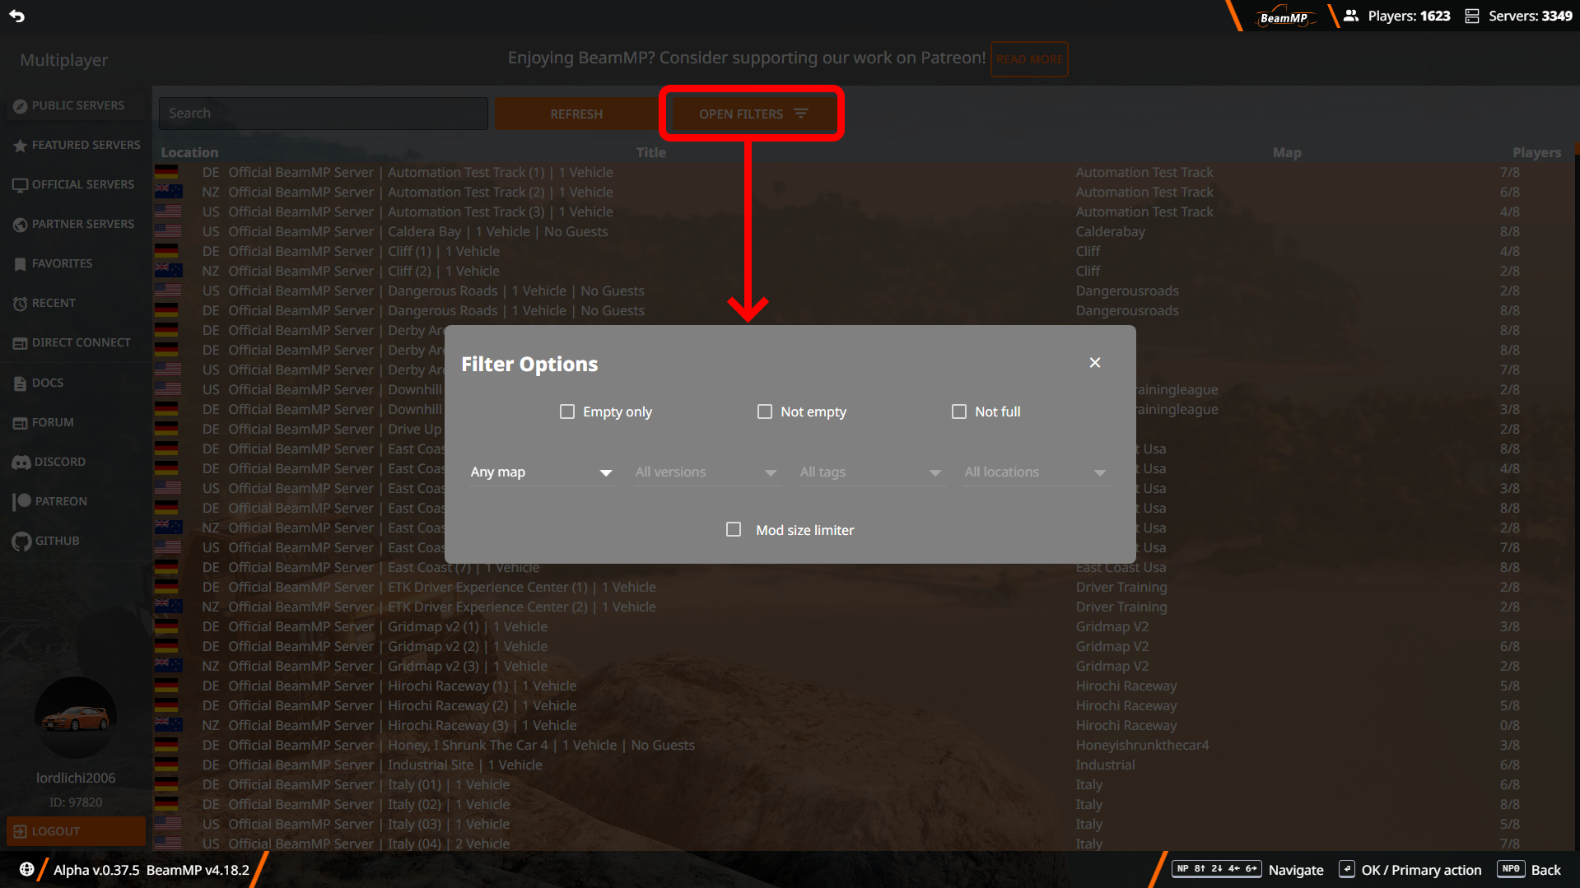Close the Filter Options dialog
Viewport: 1580px width, 888px height.
coord(1095,363)
